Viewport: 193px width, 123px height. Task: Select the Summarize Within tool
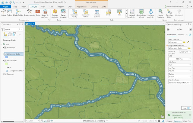pyautogui.click(x=86, y=13)
